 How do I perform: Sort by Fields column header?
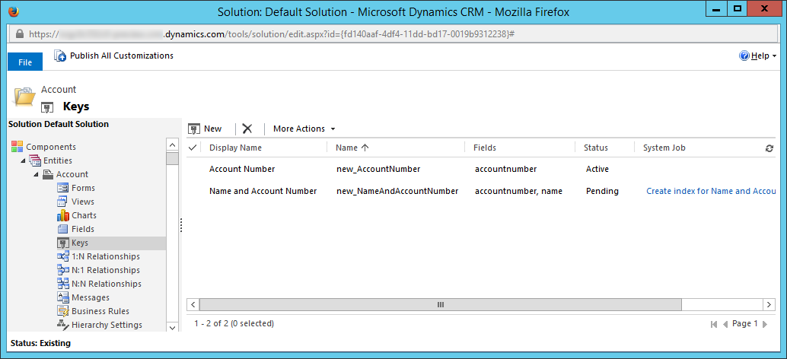(x=485, y=148)
